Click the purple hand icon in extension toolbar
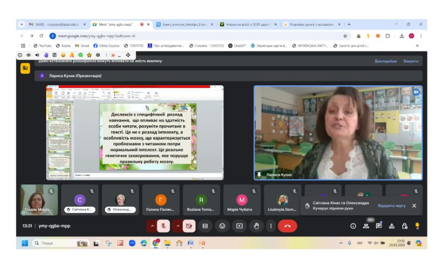 46,55
